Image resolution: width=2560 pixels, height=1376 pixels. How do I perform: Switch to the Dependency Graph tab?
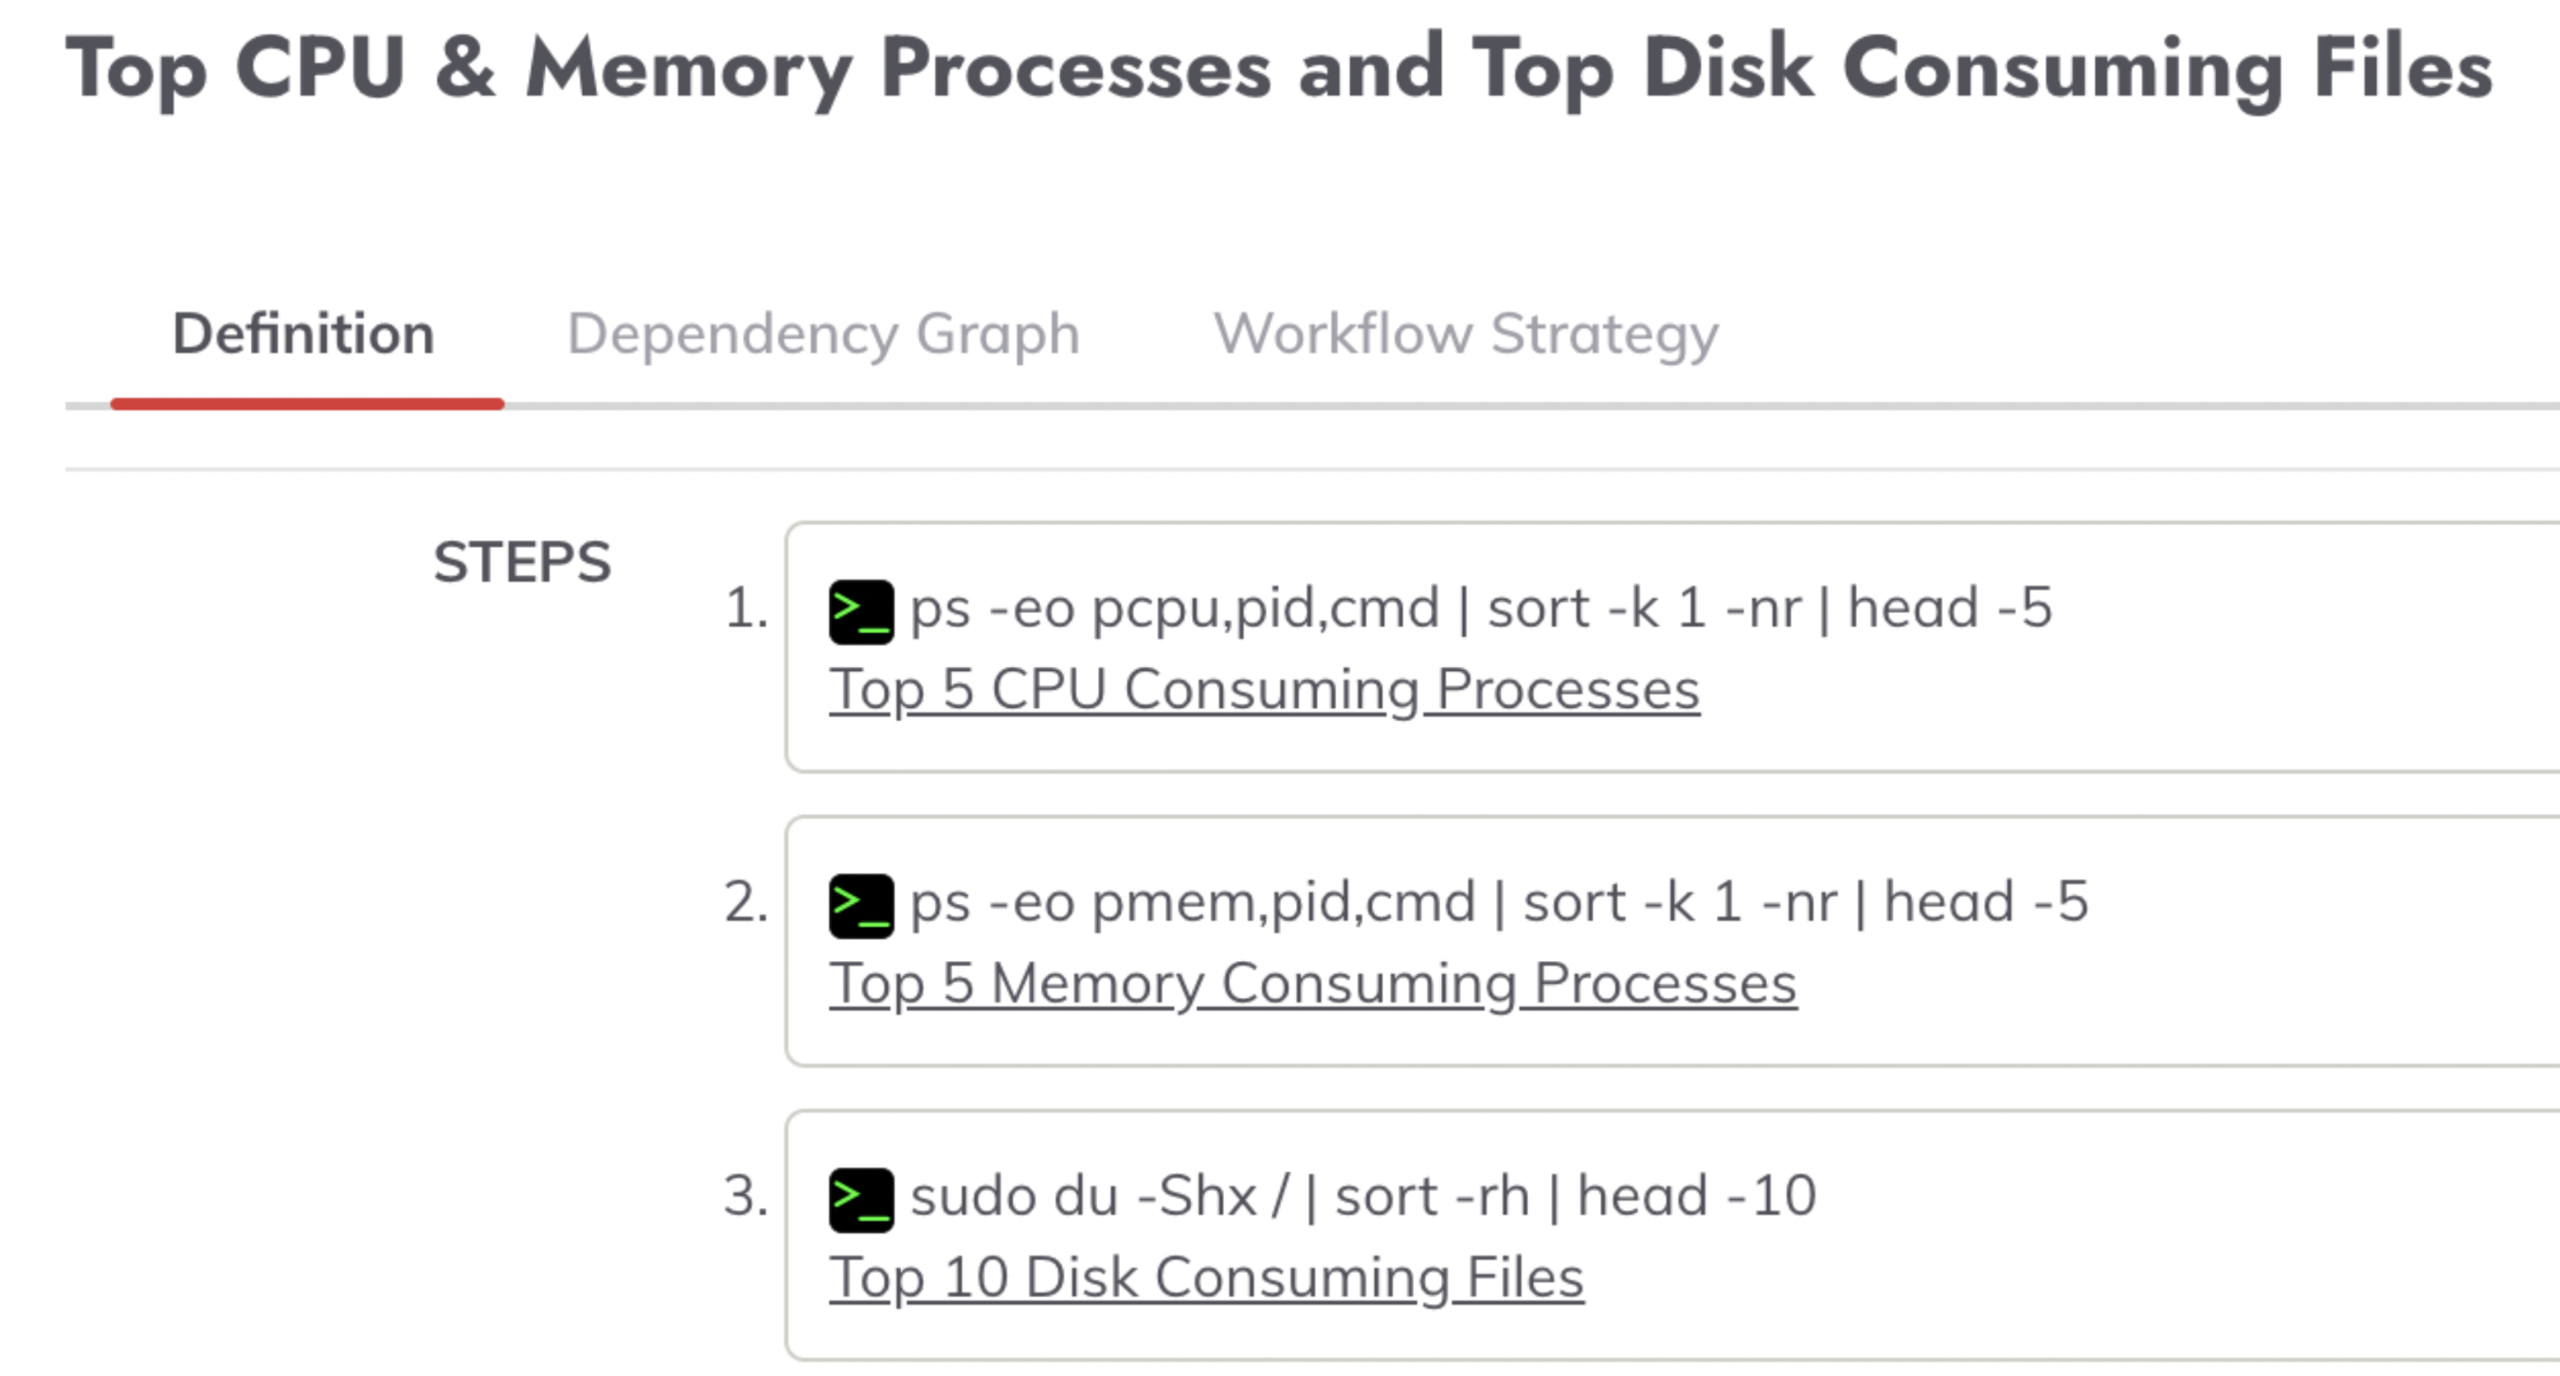pos(822,335)
